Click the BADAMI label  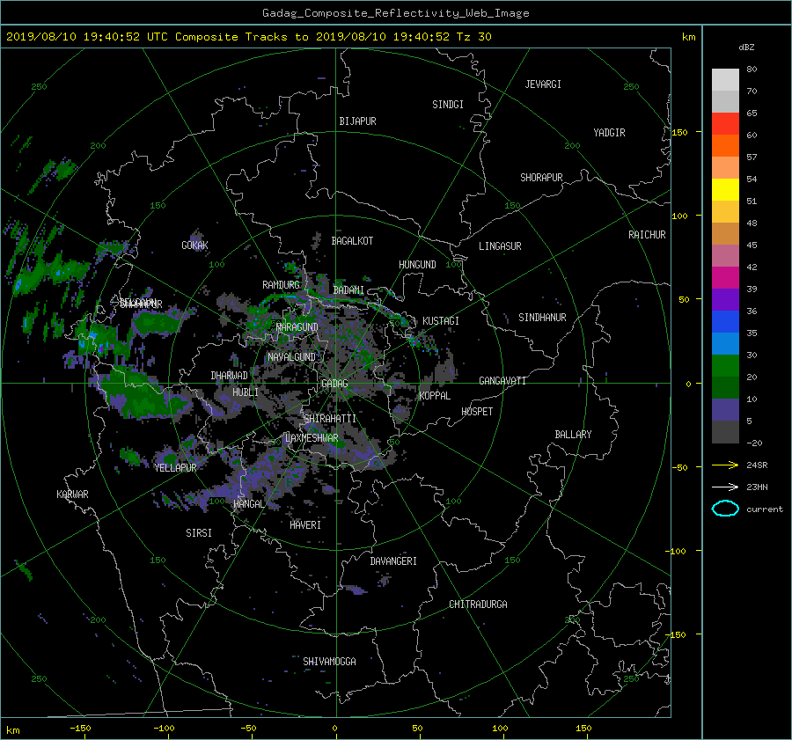point(348,290)
